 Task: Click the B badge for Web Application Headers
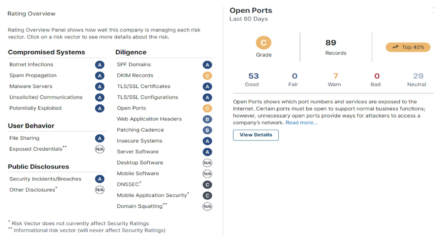tap(207, 119)
